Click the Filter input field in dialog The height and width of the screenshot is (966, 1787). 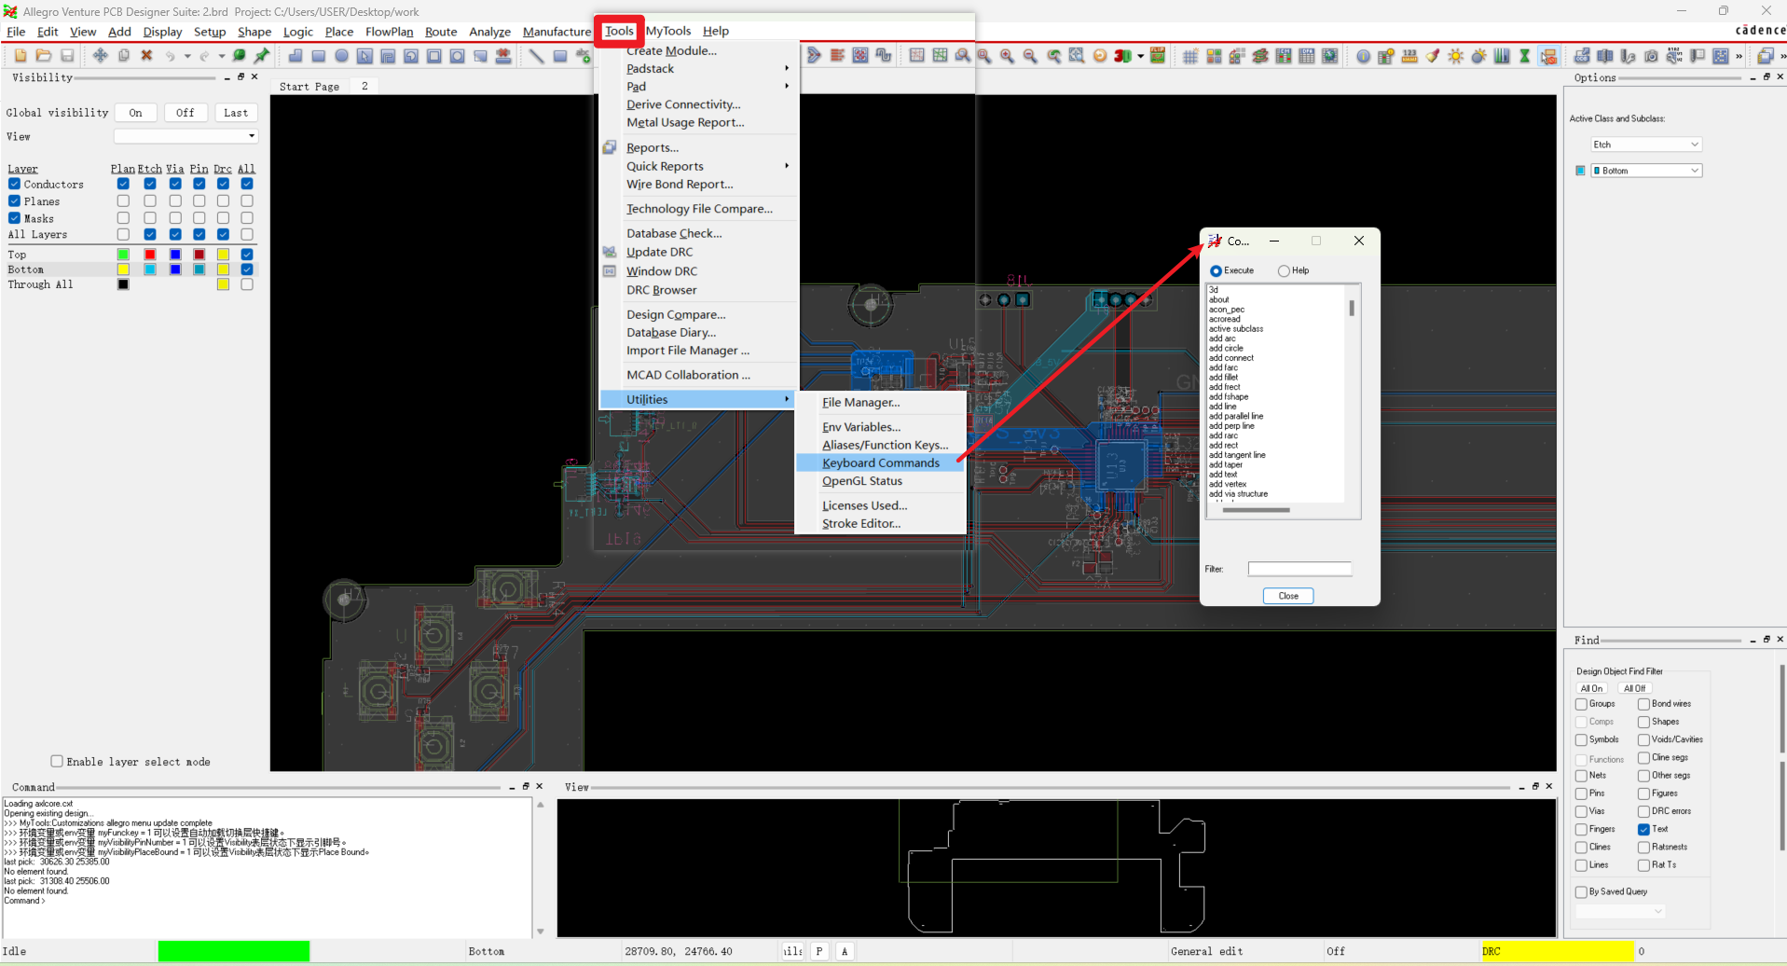[1299, 569]
